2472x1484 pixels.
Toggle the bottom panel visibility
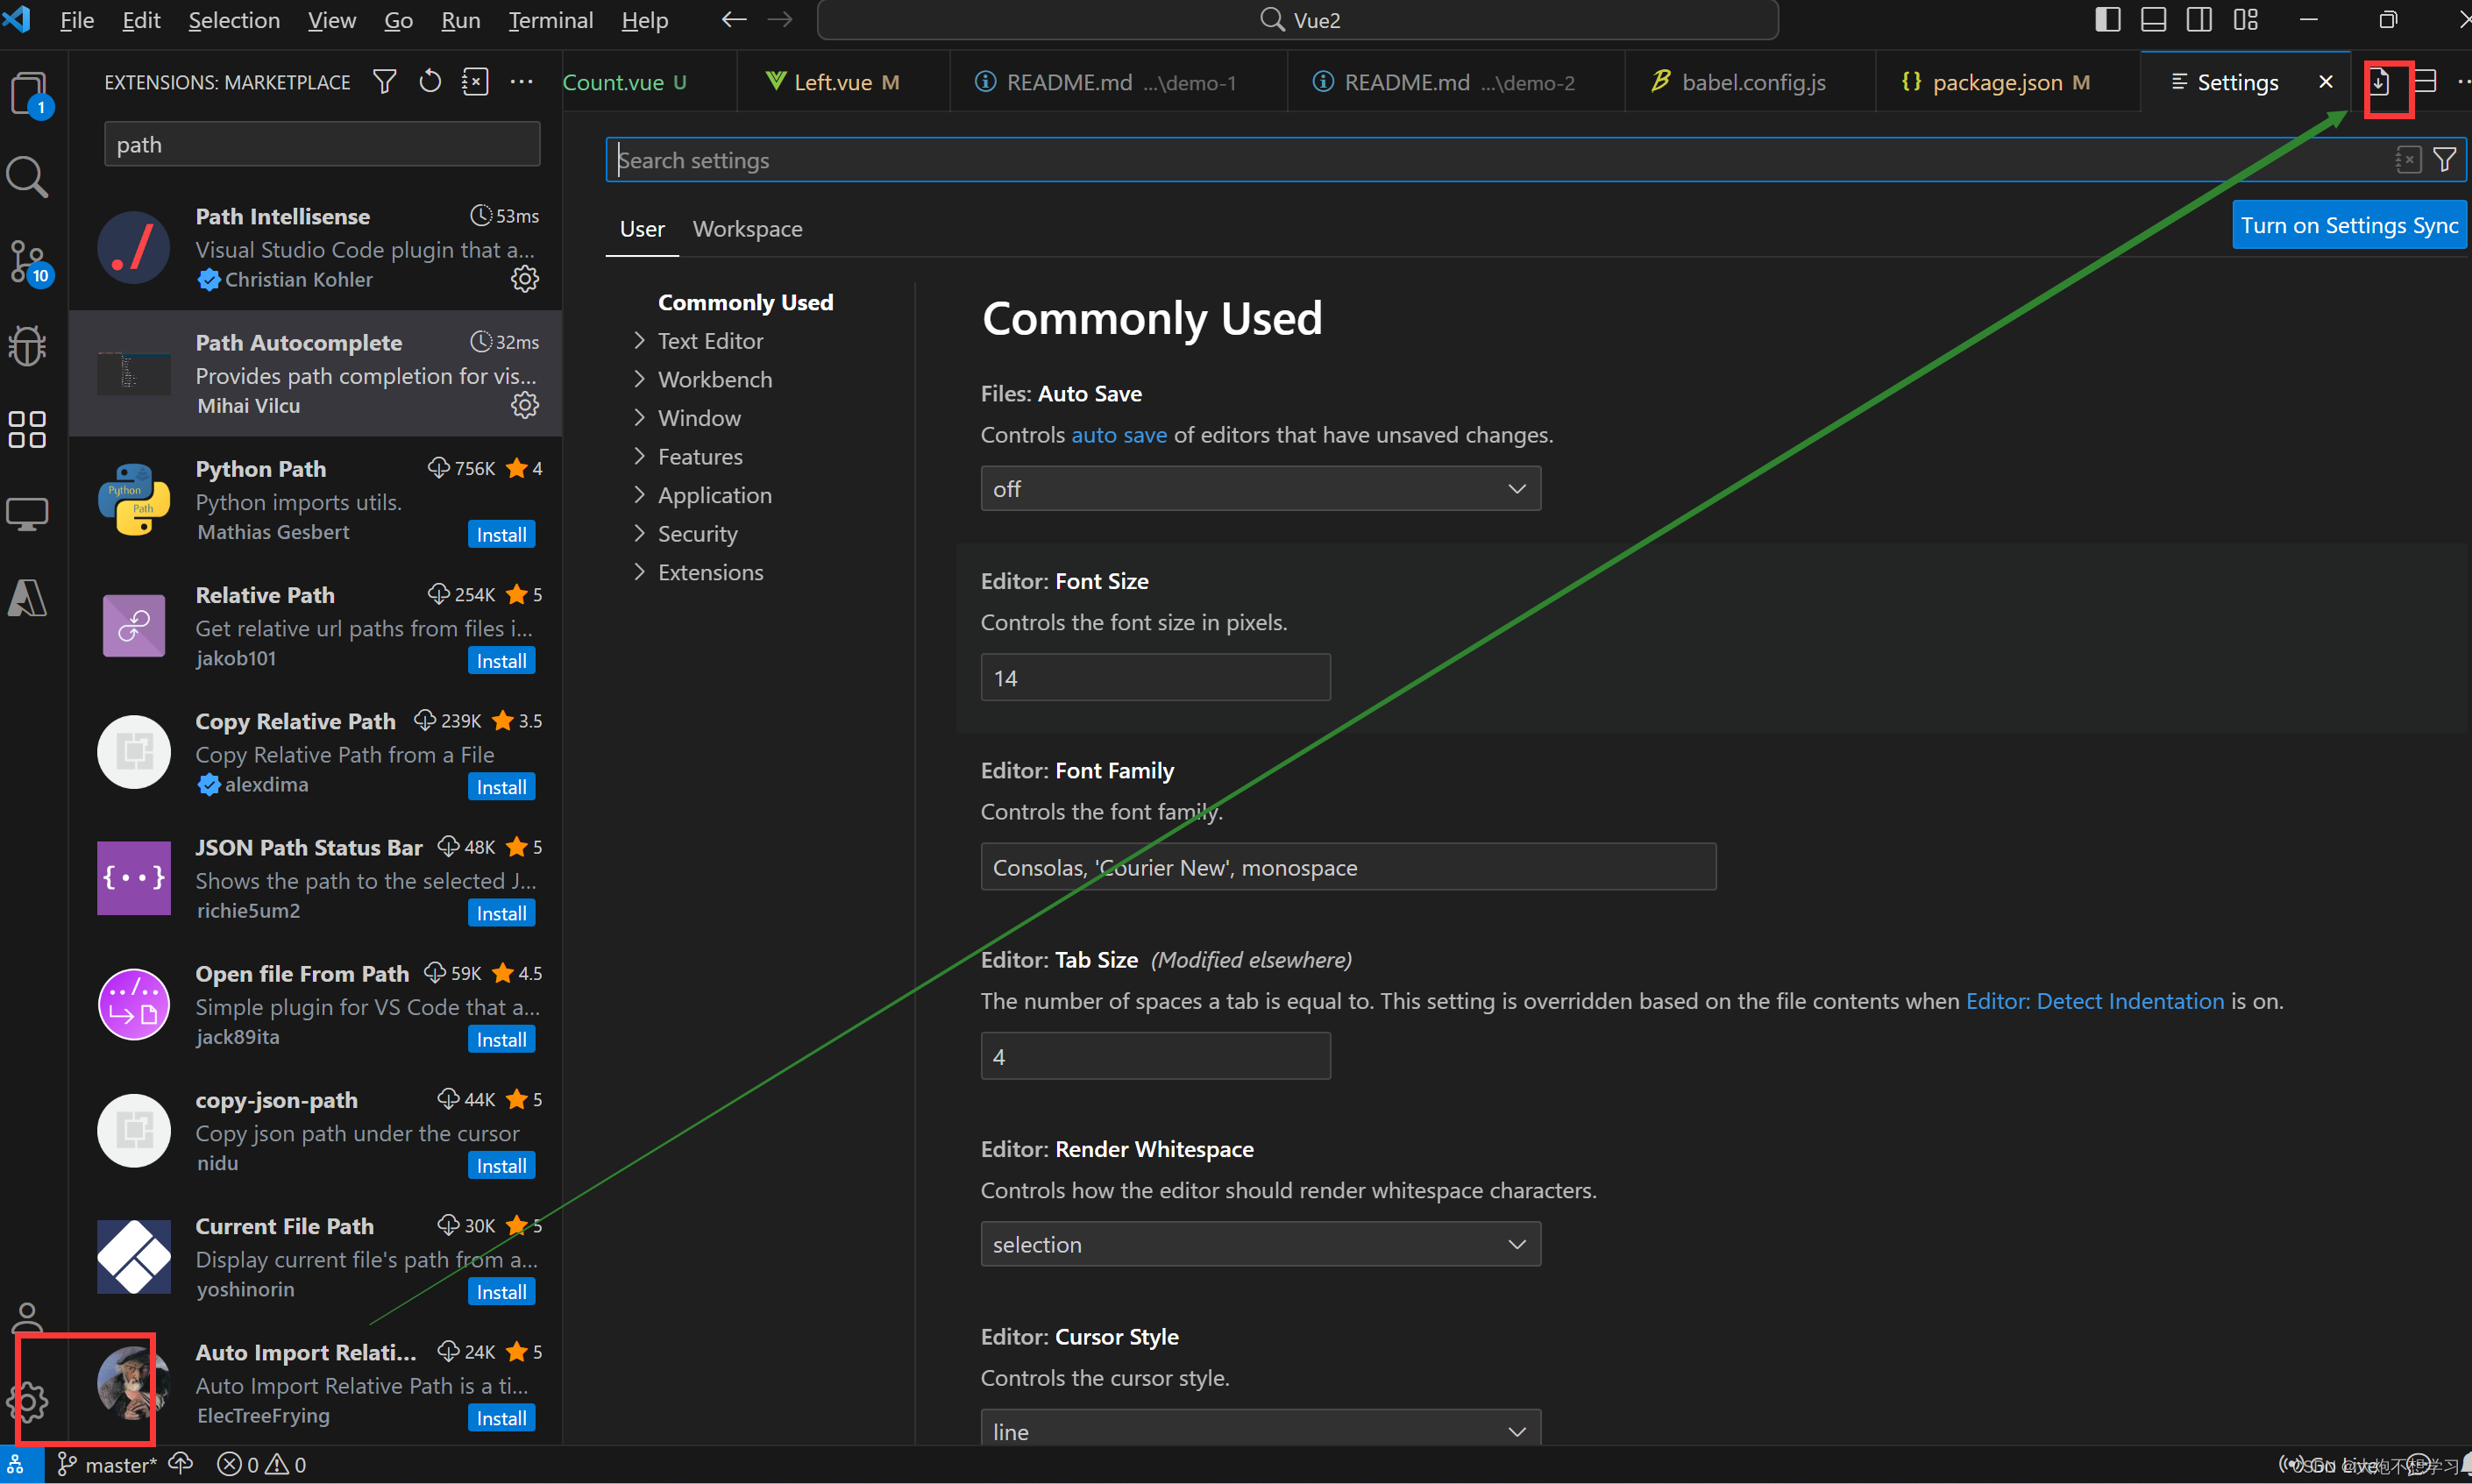2154,20
